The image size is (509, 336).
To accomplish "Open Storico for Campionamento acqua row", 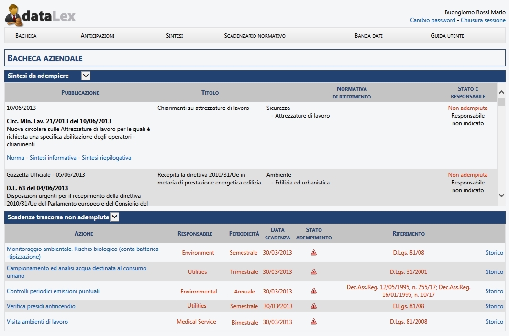I will coord(494,272).
